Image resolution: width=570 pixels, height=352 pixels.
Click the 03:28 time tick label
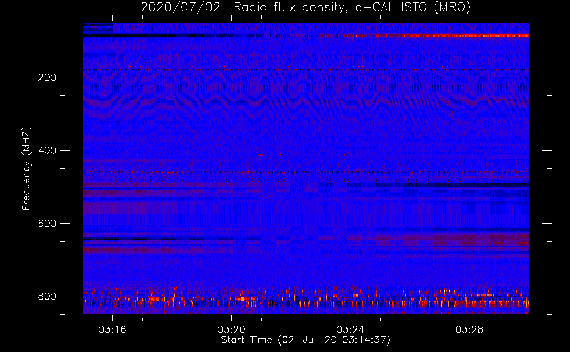(x=470, y=330)
